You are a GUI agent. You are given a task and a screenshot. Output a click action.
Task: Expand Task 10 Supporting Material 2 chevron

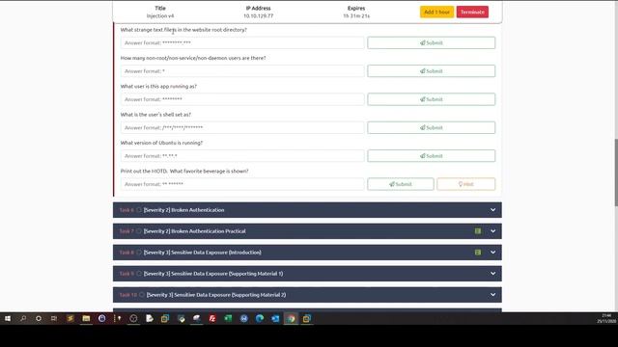[x=492, y=295]
